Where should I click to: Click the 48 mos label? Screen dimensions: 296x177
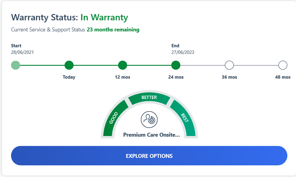point(283,77)
